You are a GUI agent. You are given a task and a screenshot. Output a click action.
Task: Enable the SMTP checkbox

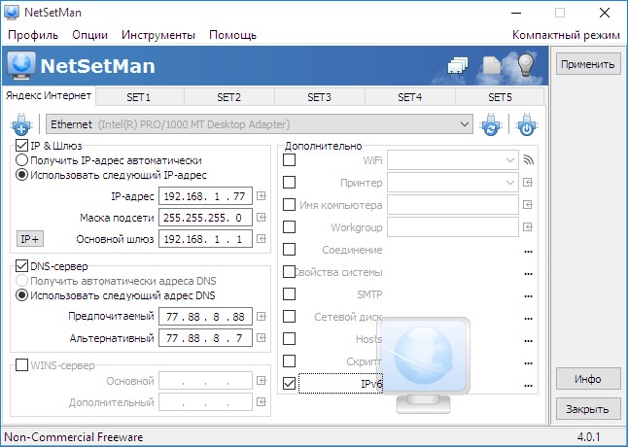(x=289, y=294)
